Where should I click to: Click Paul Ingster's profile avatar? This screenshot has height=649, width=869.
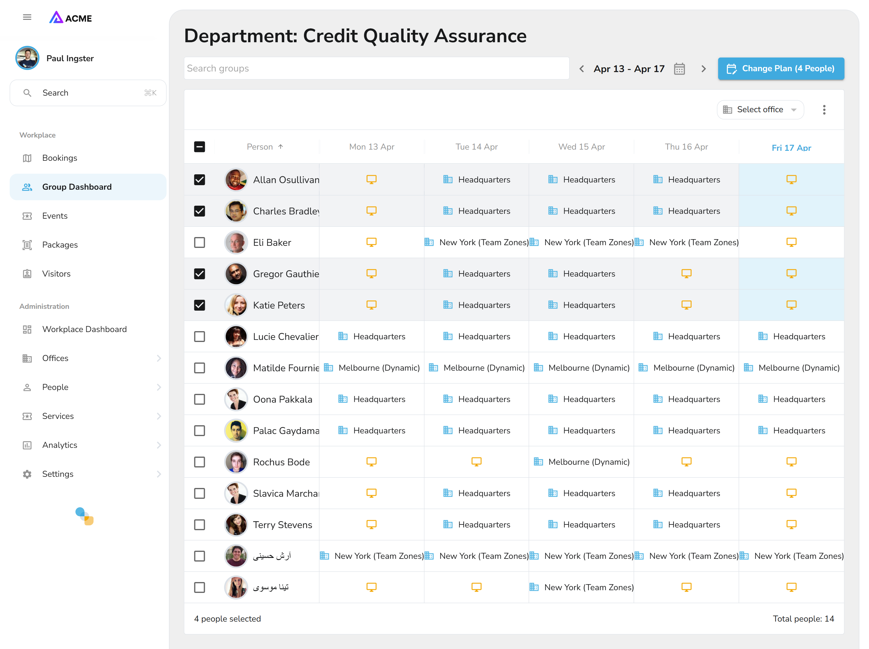[x=27, y=58]
